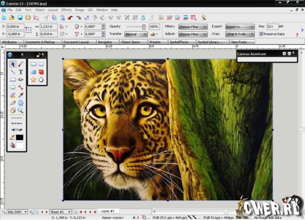This screenshot has width=305, height=220.
Task: Click the Undo red arrow icon
Action: tap(70, 18)
